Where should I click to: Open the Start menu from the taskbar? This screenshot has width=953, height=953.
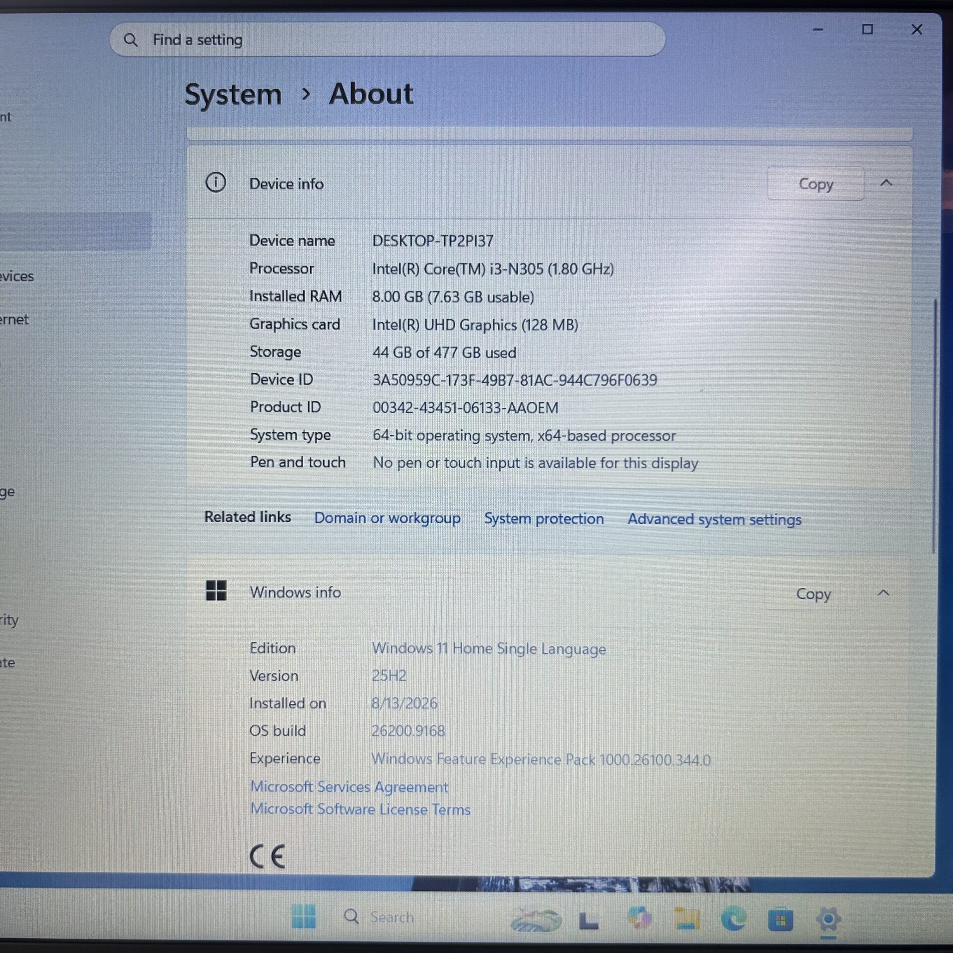[304, 916]
